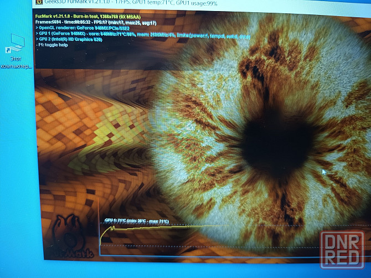Select the Этот компьютер desktop icon
Viewport: 371px width, 278px height.
pos(17,43)
